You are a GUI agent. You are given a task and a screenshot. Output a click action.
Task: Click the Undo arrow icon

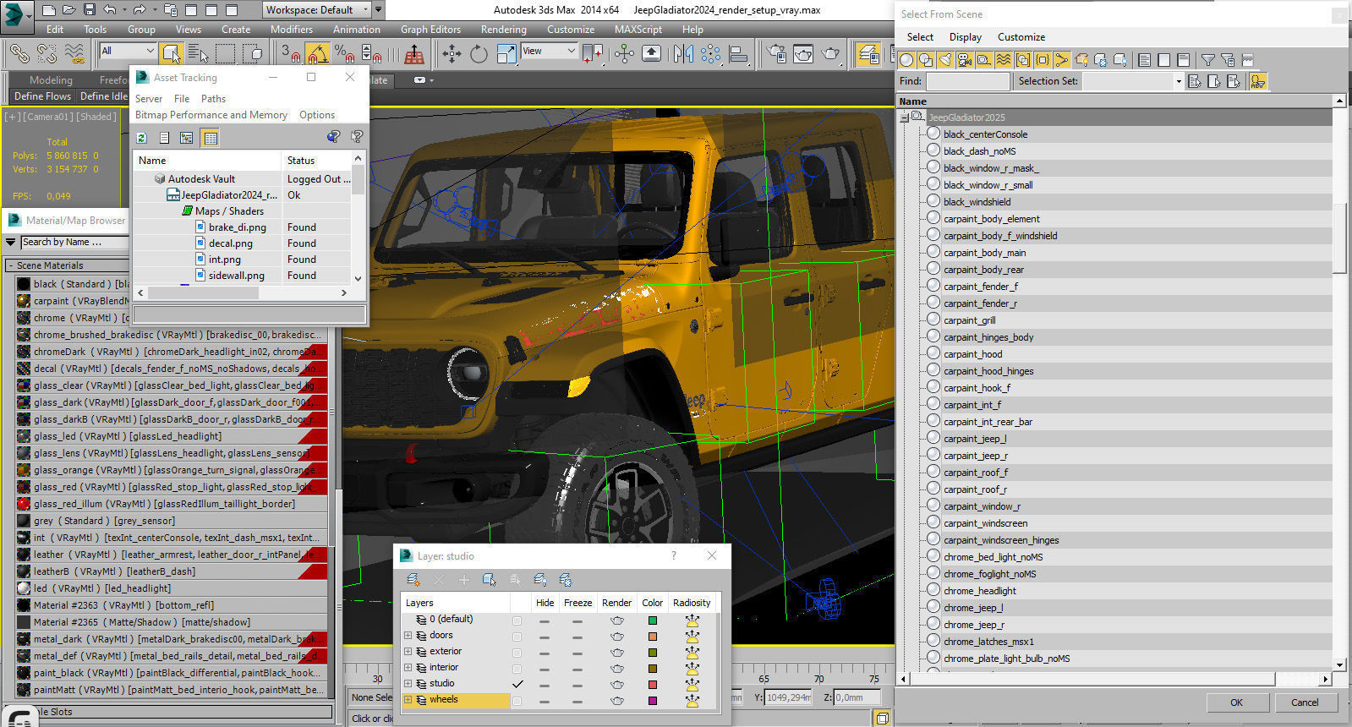point(110,10)
